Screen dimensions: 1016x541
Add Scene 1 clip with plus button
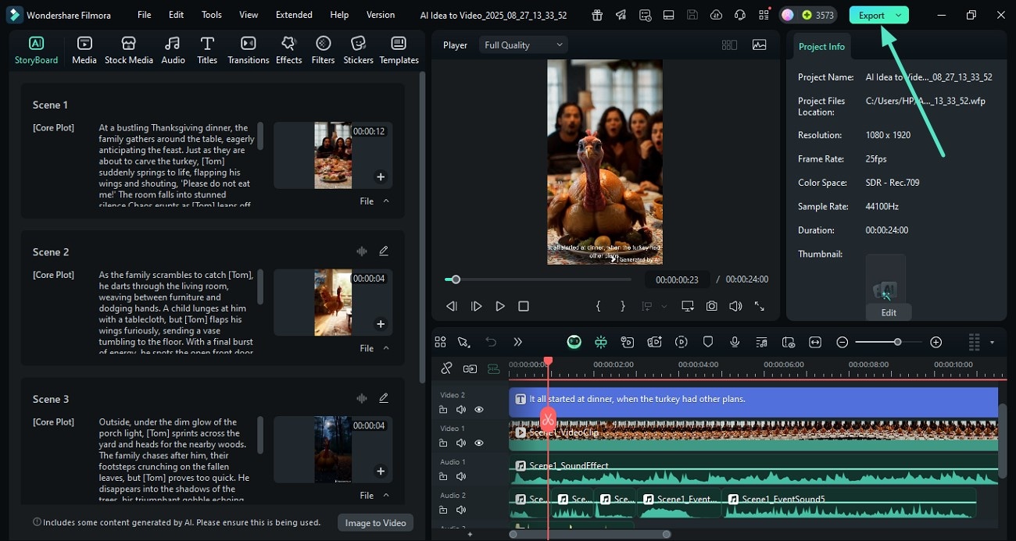[381, 177]
